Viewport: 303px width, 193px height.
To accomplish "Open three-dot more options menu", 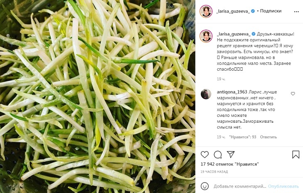I will 296,12.
